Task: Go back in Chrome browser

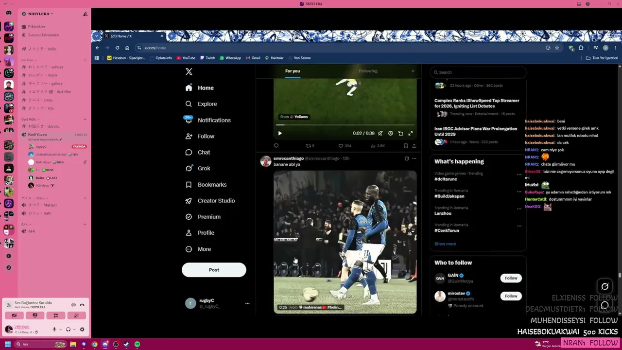Action: click(x=98, y=48)
